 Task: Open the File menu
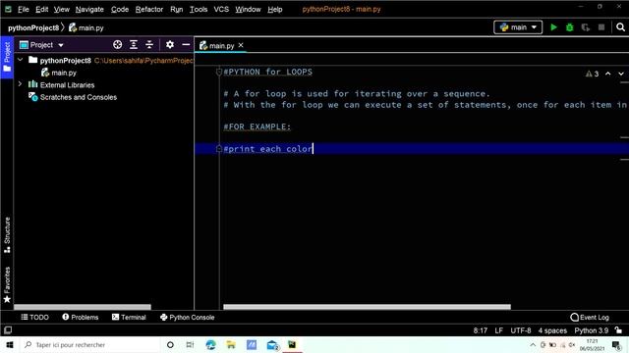(x=24, y=9)
